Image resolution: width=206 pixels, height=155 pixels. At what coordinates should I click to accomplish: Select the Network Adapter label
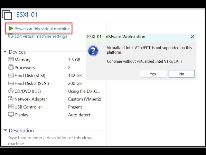pos(31,99)
